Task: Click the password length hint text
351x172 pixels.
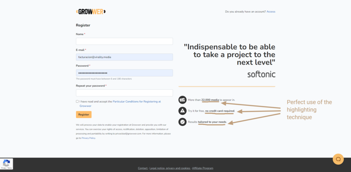Action: click(104, 78)
